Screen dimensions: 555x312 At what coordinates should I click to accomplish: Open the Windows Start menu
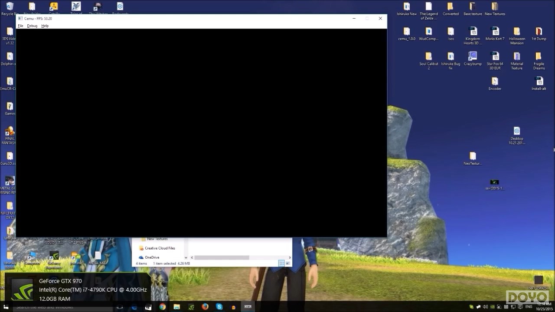[6, 307]
